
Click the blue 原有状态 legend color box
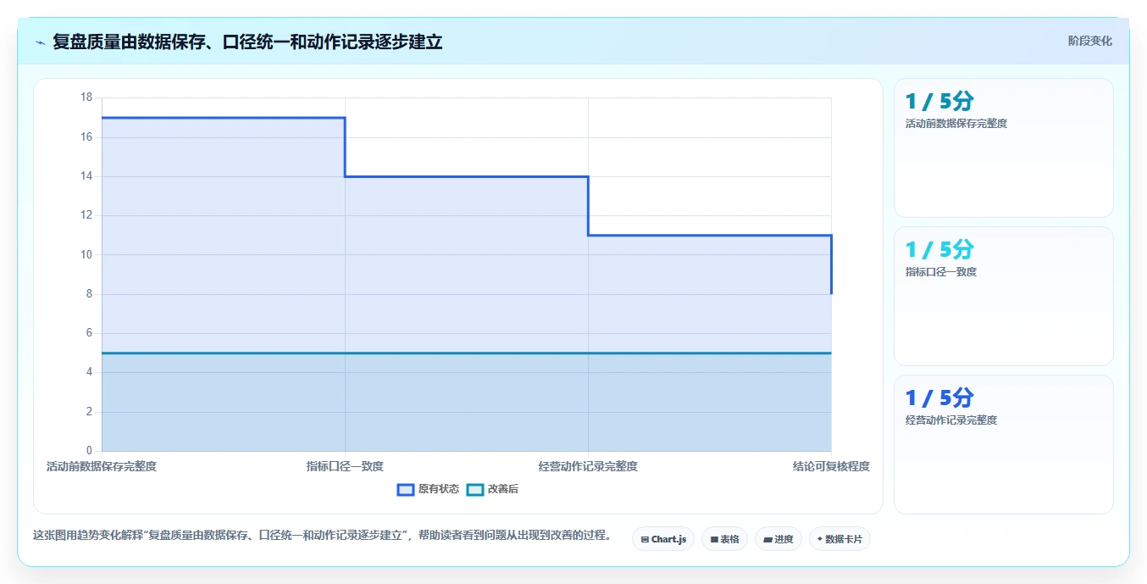(406, 489)
